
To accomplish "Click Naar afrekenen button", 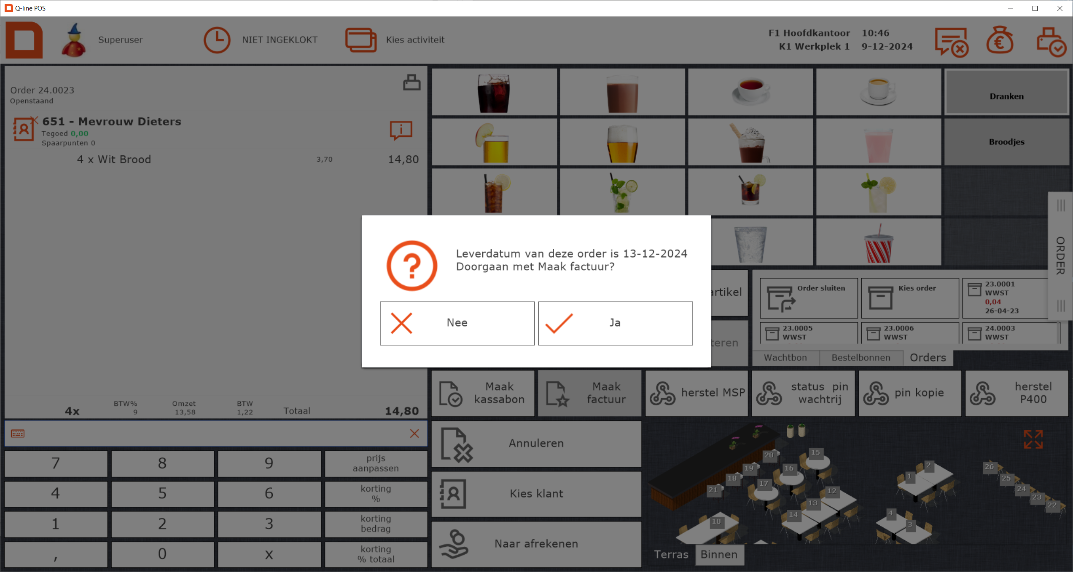I will [x=536, y=544].
